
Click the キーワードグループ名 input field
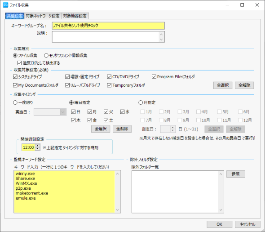(108, 26)
